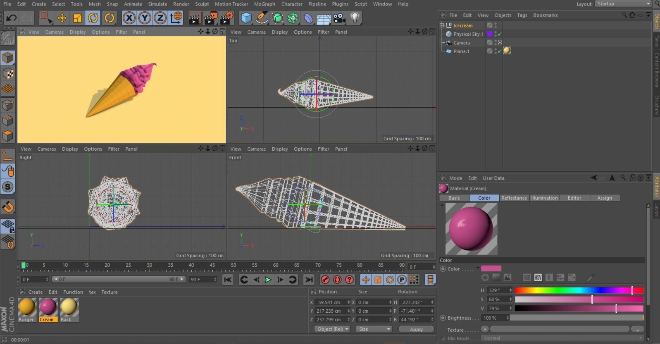Open the Mix Mode Normal dropdown
Viewport: 660px width, 344px height.
pos(562,338)
